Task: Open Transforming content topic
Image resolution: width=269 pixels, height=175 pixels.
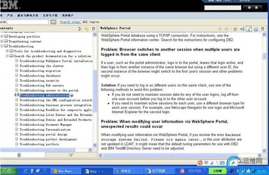Action: [x=25, y=41]
